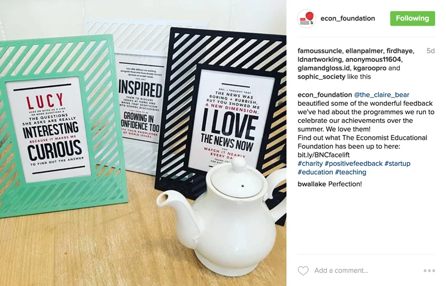Toggle the green Following button

tap(413, 18)
